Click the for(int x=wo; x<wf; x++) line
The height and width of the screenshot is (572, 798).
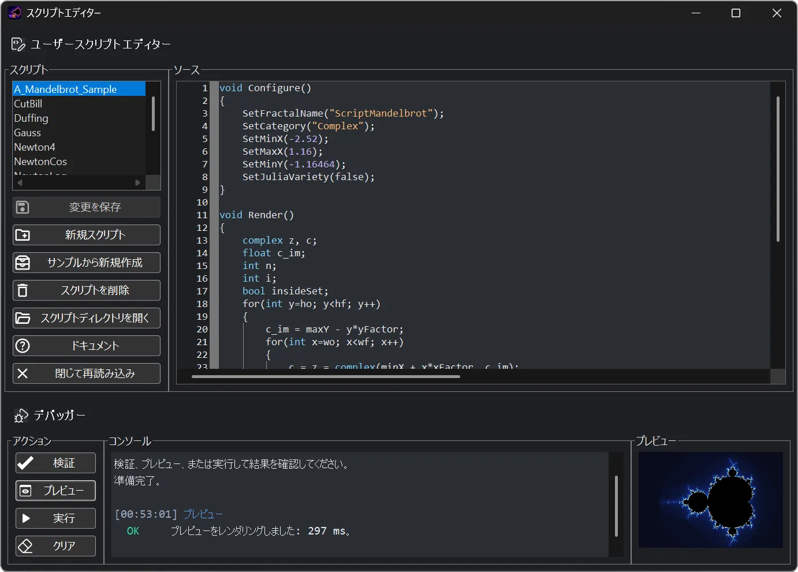tap(334, 342)
